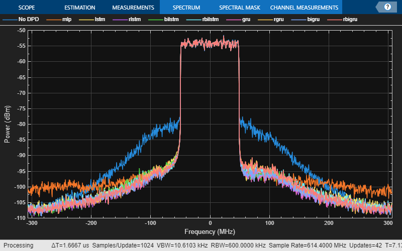Viewport: 402px width, 251px height.
Task: Click the gru legend color line
Action: 235,20
